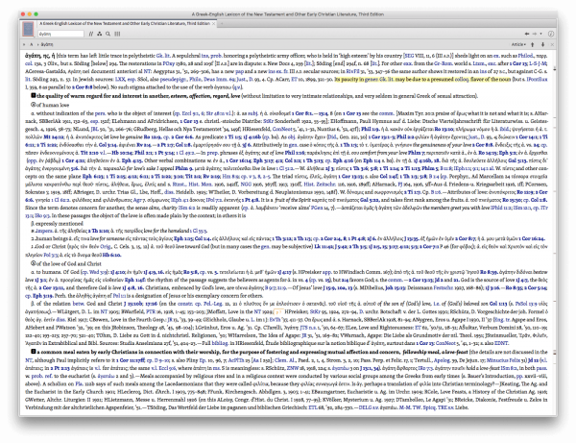
Task: Click the A letter breadcrumb in locator bar
Action: coord(31,44)
